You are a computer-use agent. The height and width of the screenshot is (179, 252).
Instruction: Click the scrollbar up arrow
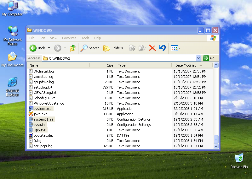pyautogui.click(x=216, y=65)
